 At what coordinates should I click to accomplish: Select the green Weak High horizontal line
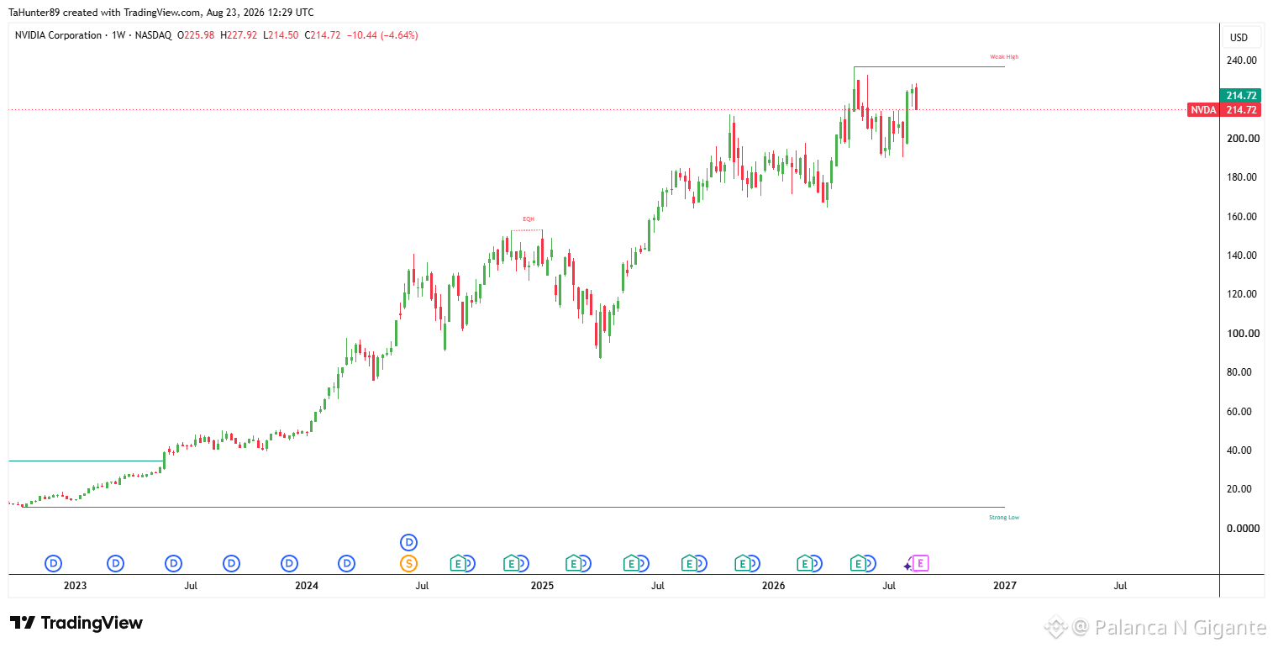point(928,66)
